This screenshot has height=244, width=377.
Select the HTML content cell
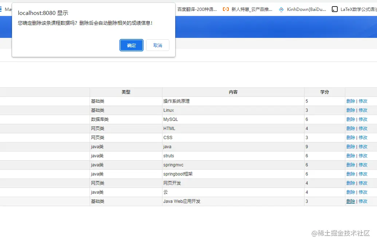[x=233, y=129]
